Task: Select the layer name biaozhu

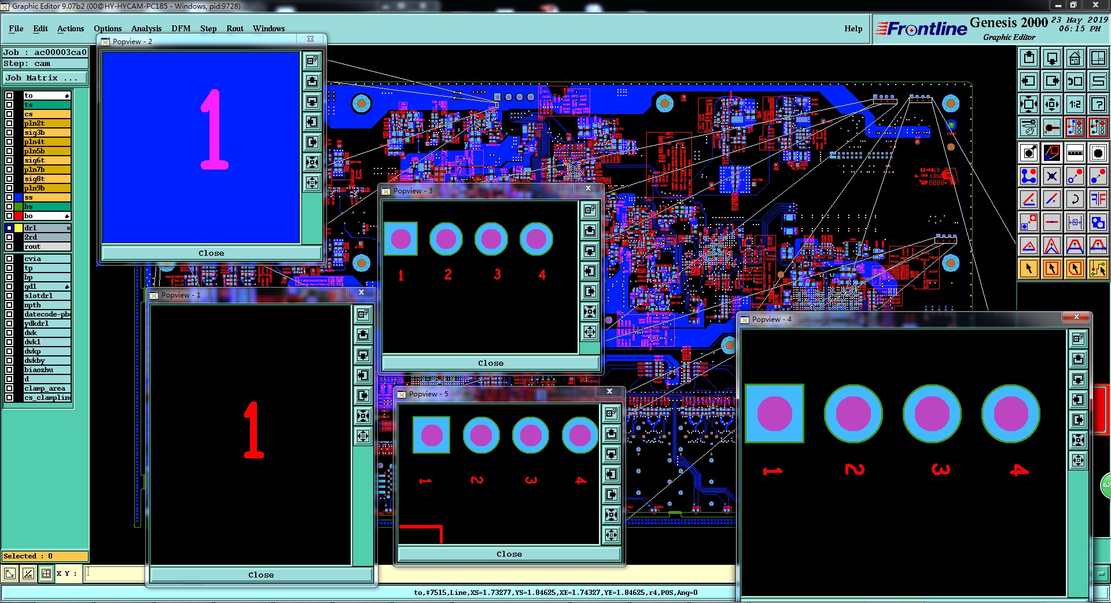Action: (47, 370)
